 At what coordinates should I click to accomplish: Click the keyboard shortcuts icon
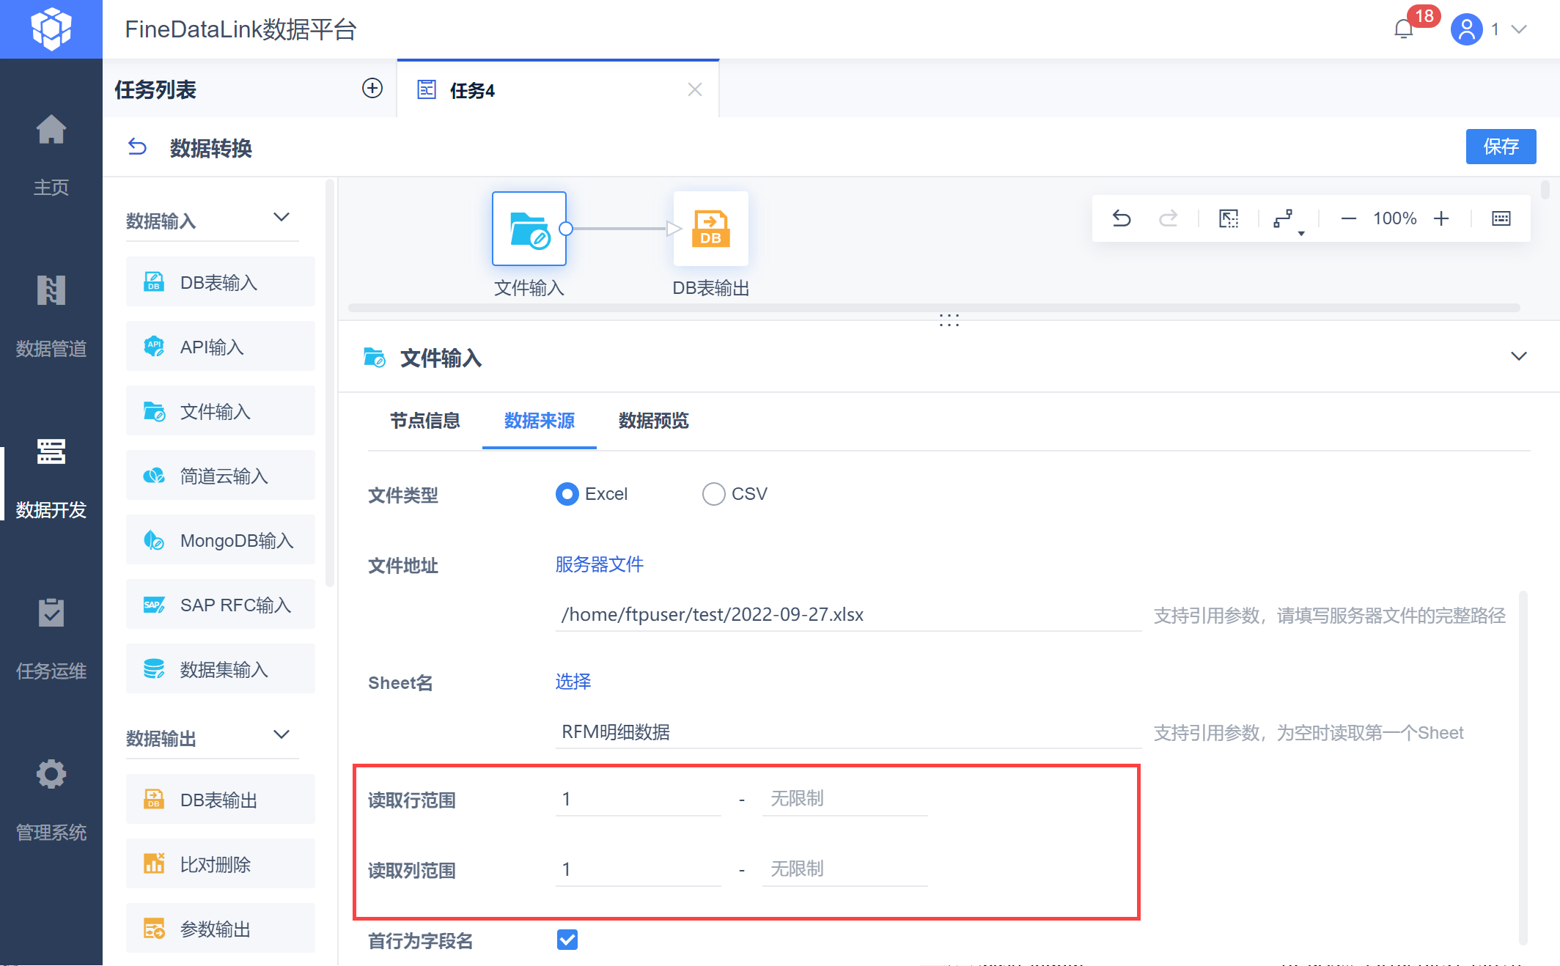pyautogui.click(x=1501, y=218)
